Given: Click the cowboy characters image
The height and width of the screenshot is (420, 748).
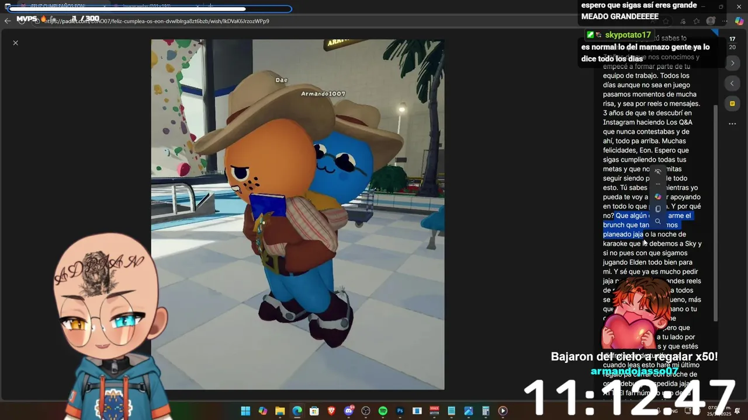Looking at the screenshot, I should pos(298,215).
